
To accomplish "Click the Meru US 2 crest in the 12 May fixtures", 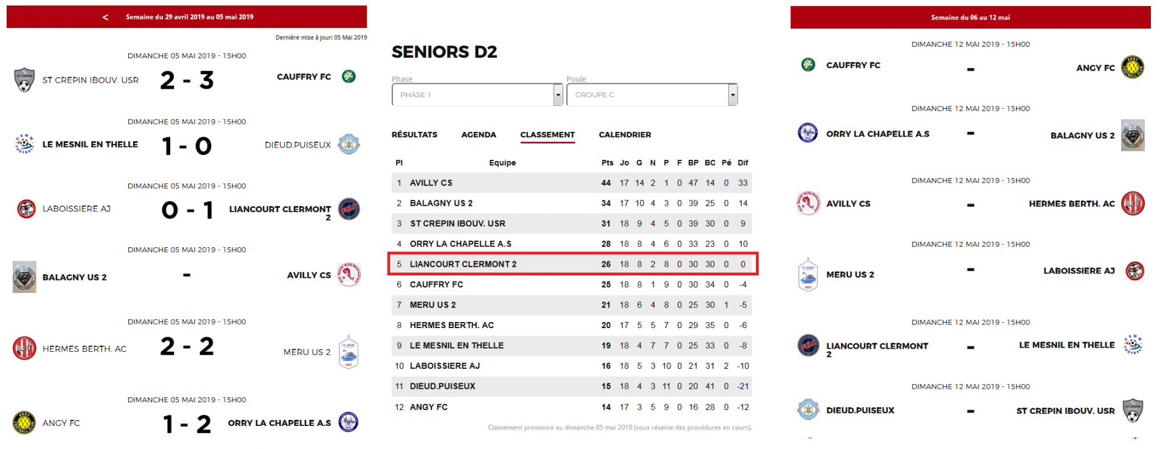I will point(808,274).
